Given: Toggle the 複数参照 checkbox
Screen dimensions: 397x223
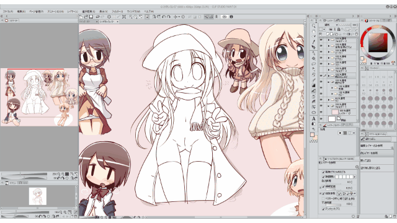Looking at the screenshot, I should 323,193.
